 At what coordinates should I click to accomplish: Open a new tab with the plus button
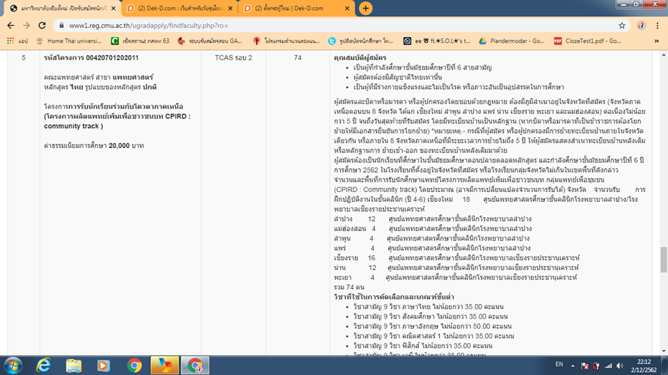[365, 8]
